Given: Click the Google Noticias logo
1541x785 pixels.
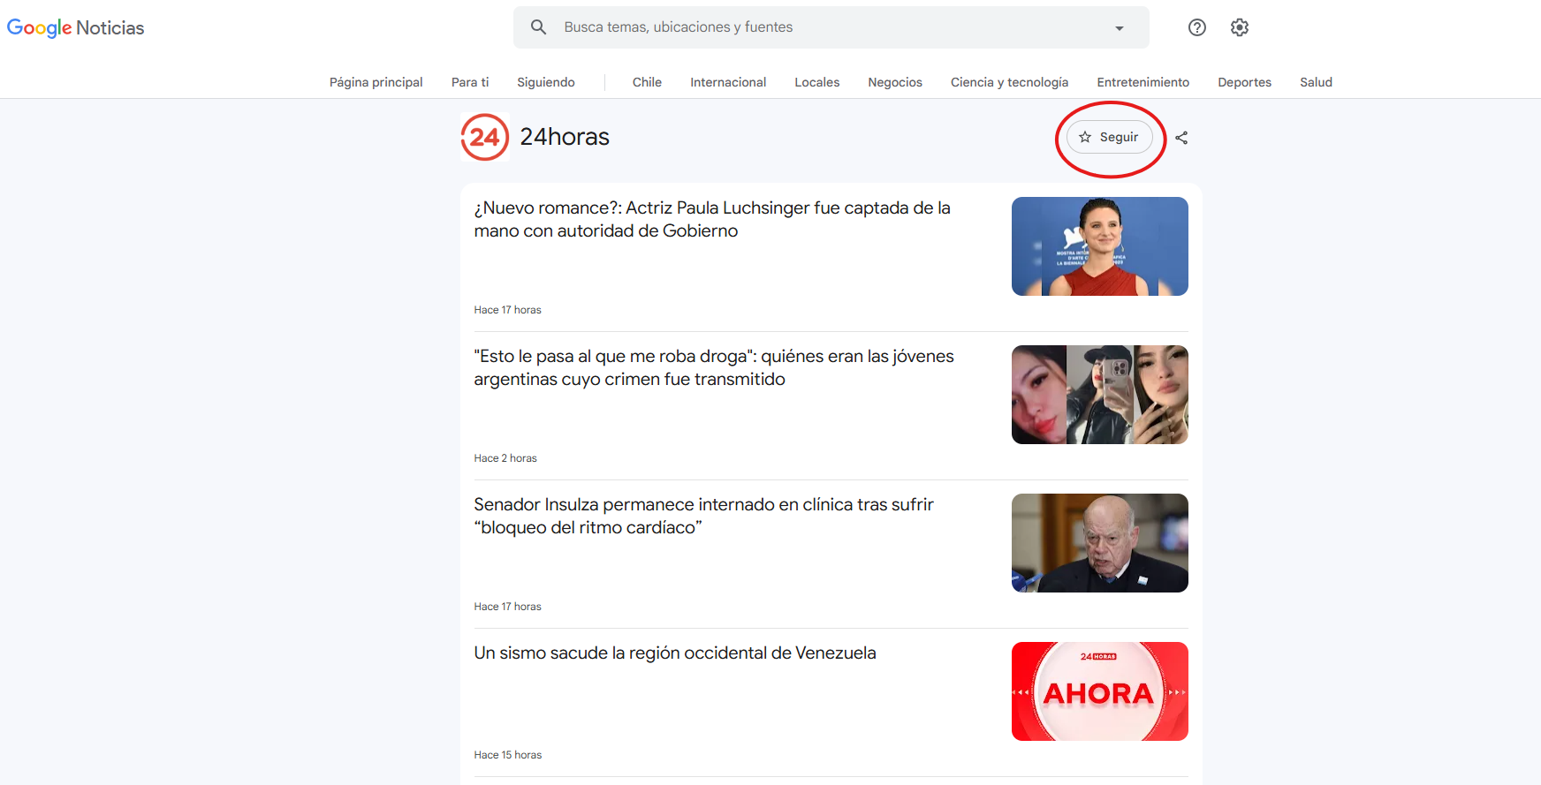Looking at the screenshot, I should pyautogui.click(x=75, y=27).
